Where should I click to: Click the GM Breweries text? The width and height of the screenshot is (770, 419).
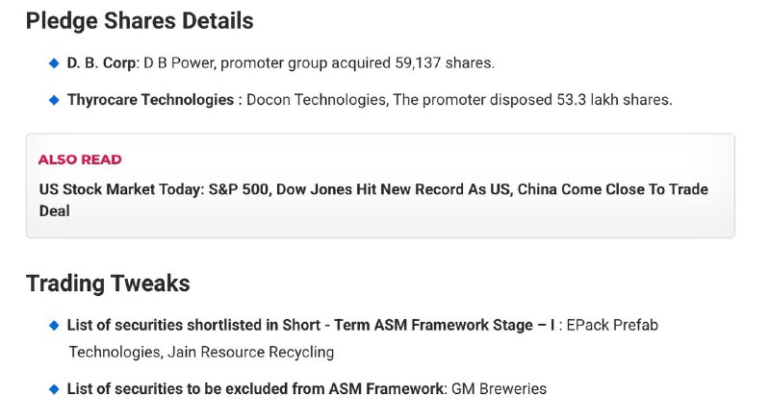pos(500,389)
